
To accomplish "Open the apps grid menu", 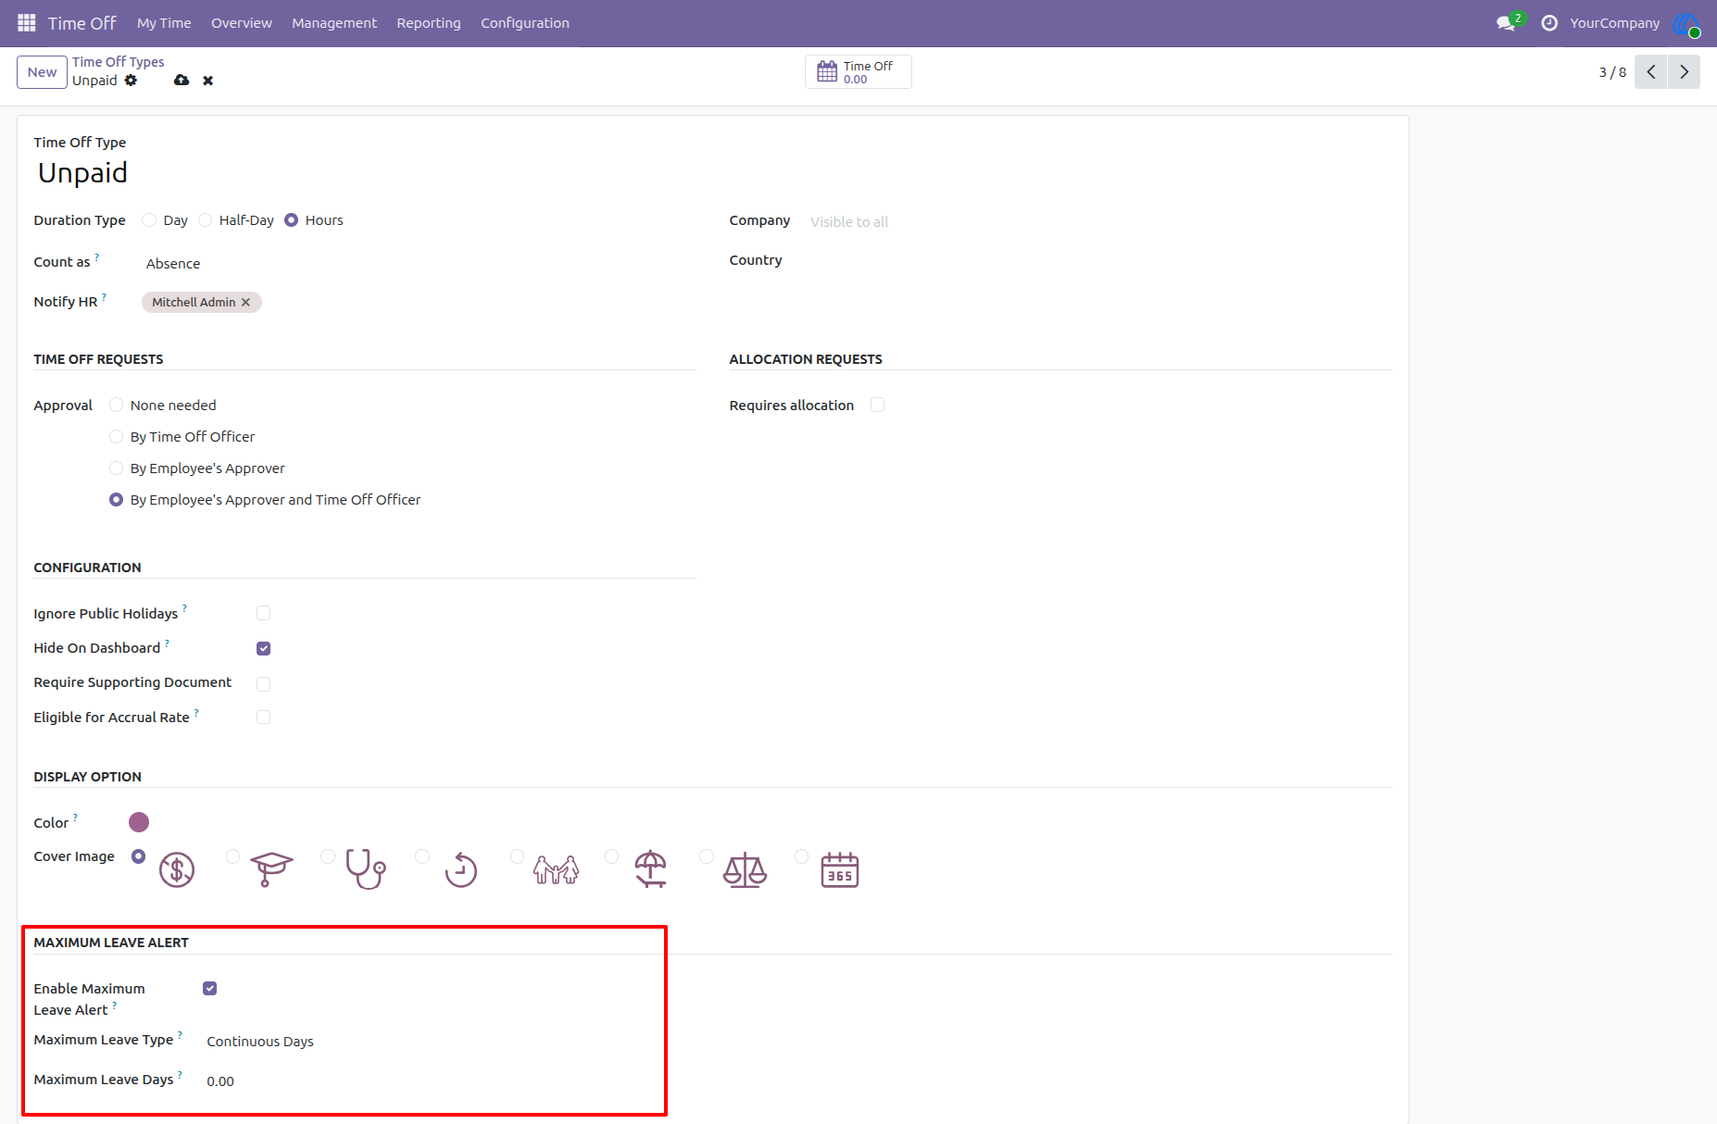I will tap(27, 22).
